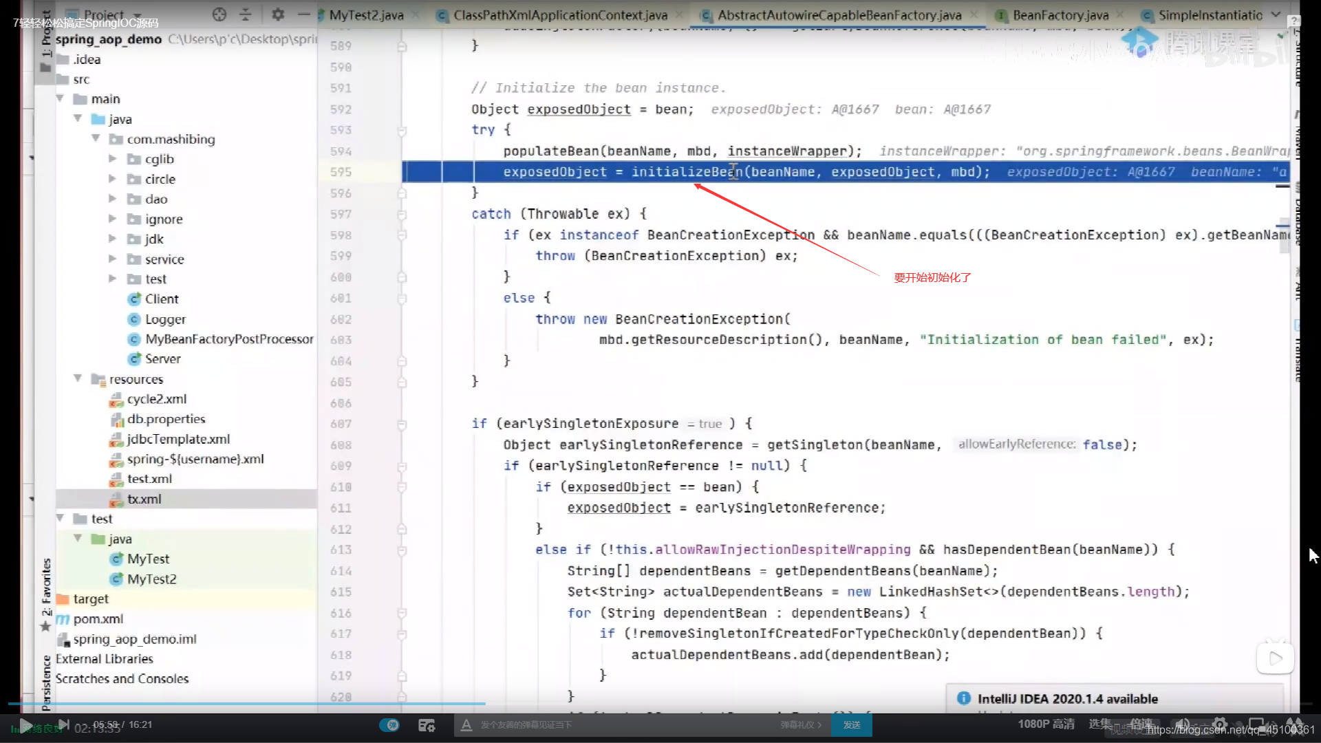Image resolution: width=1321 pixels, height=743 pixels.
Task: Click the collapse all icon in Project panel
Action: click(246, 14)
